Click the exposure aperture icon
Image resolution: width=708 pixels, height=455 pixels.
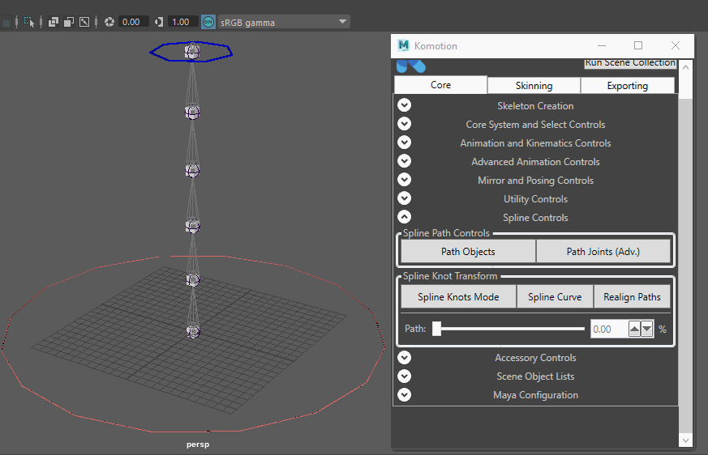(109, 22)
